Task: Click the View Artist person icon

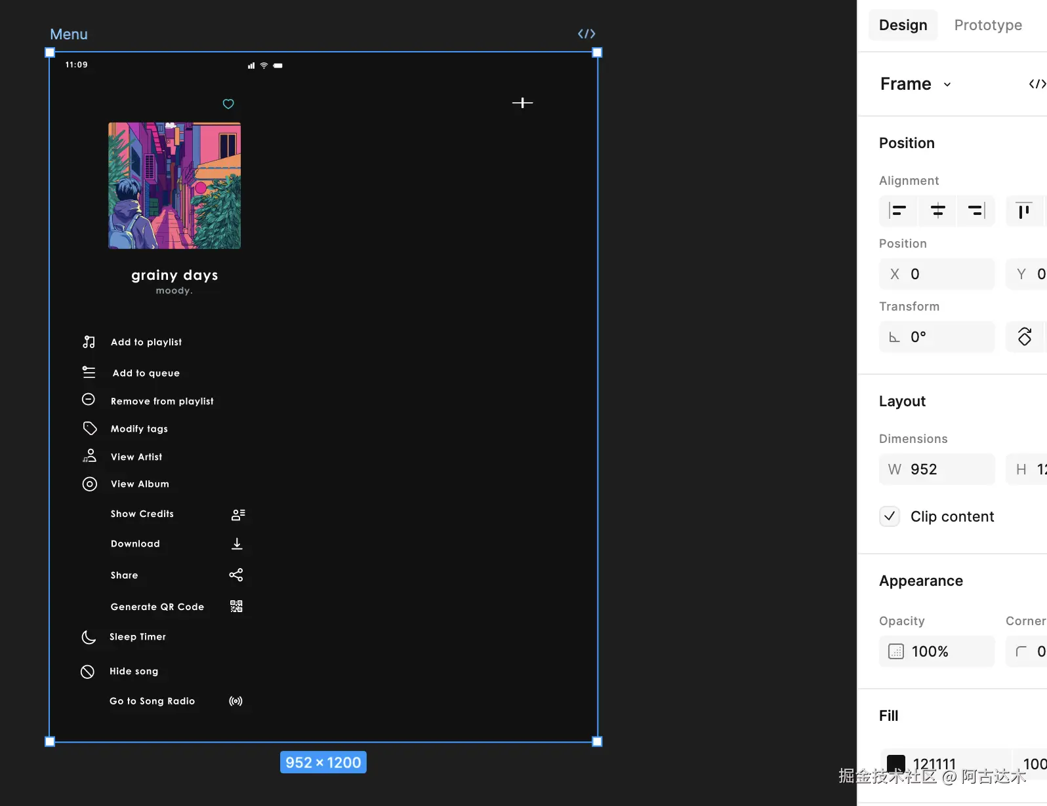Action: point(90,455)
